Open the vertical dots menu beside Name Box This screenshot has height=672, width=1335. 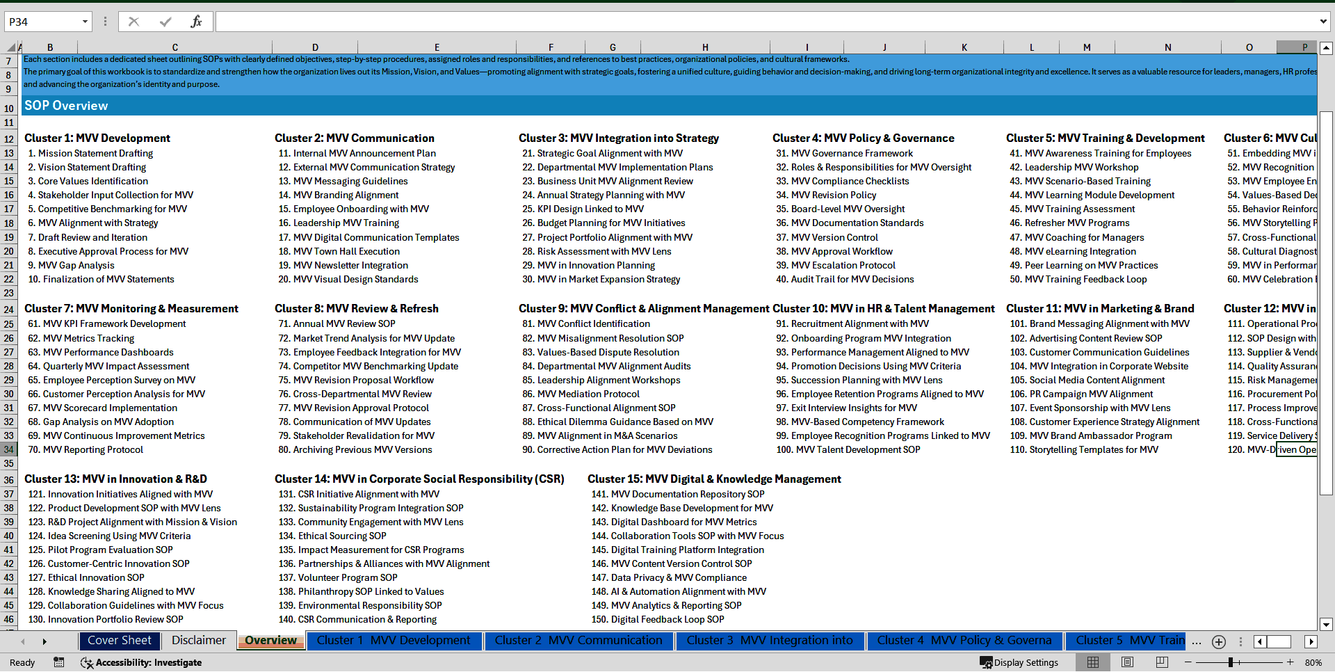[x=105, y=22]
